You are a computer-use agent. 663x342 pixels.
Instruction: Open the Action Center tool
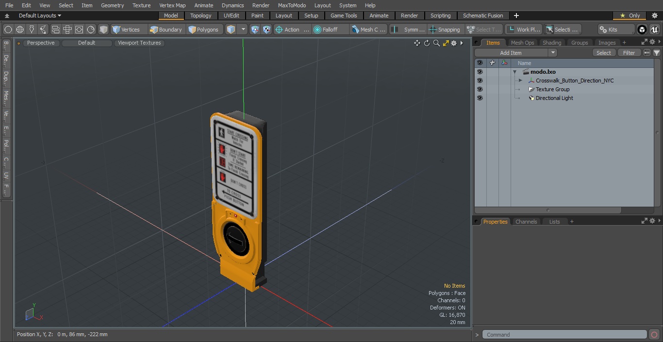(x=292, y=30)
